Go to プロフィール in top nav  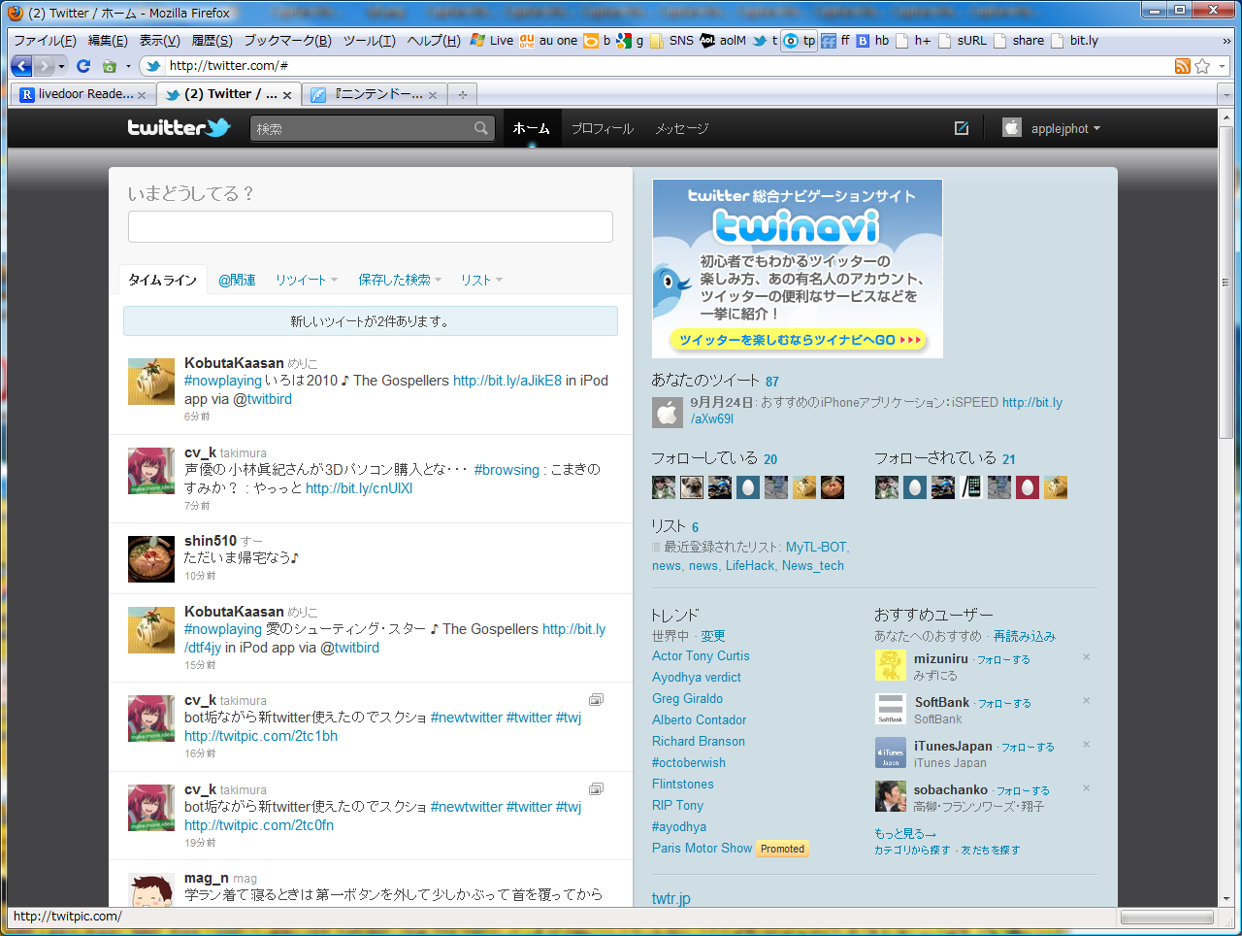click(603, 128)
